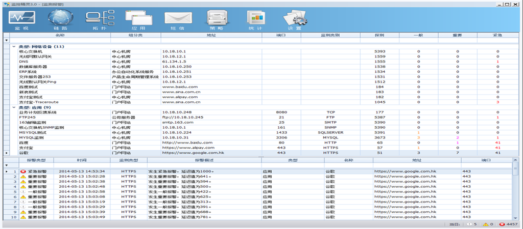The width and height of the screenshot is (523, 229).
Task: Click row indicator arrow beside 谷歌 row
Action: click(x=6, y=153)
